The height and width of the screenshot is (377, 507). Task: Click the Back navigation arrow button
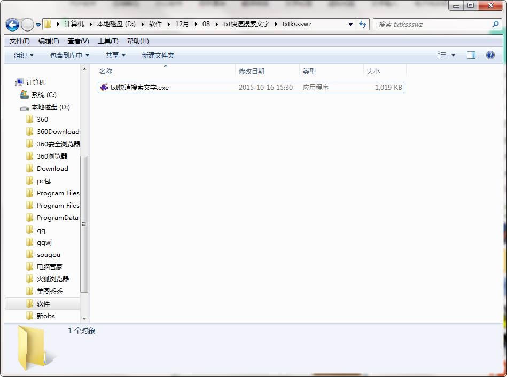pyautogui.click(x=12, y=25)
